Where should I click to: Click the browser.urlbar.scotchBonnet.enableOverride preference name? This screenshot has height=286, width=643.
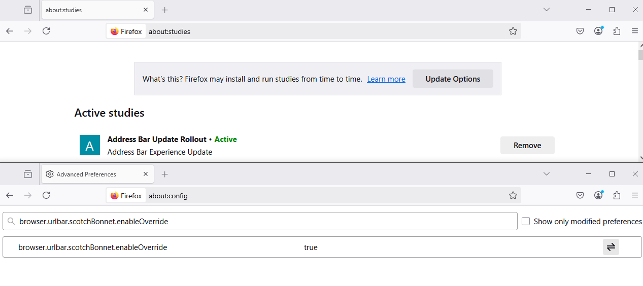pyautogui.click(x=92, y=247)
